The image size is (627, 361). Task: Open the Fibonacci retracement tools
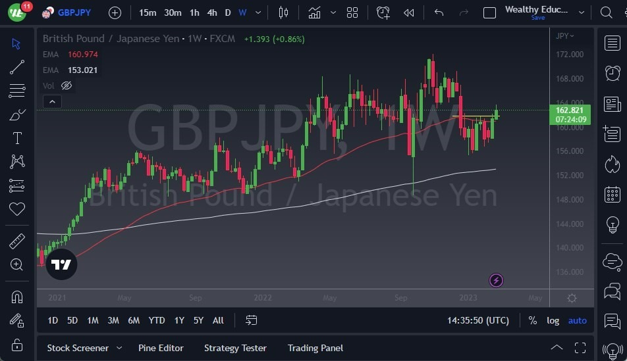(17, 91)
